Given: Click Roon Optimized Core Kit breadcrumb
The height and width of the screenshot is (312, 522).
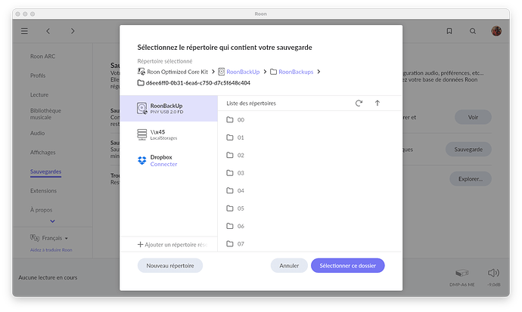Looking at the screenshot, I should click(x=177, y=72).
